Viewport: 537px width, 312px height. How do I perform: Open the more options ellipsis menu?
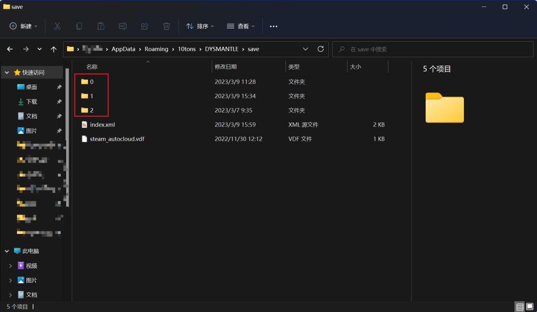click(x=273, y=26)
